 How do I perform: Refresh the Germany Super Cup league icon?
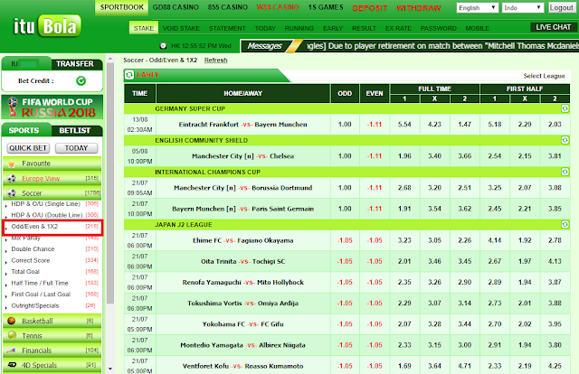coord(565,108)
